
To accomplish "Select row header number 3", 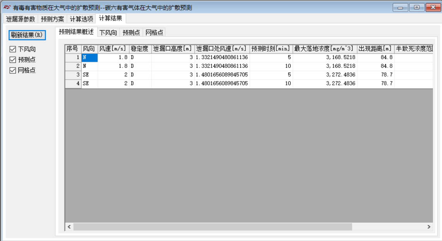I will (x=73, y=75).
